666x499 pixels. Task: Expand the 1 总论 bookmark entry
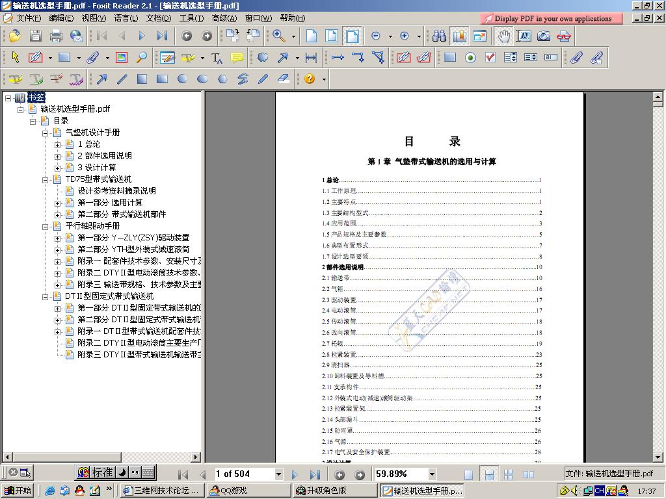[x=58, y=144]
